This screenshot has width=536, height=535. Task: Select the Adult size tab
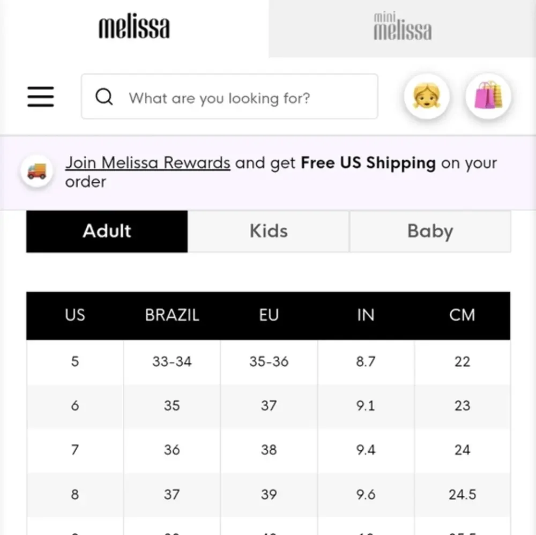pos(107,232)
